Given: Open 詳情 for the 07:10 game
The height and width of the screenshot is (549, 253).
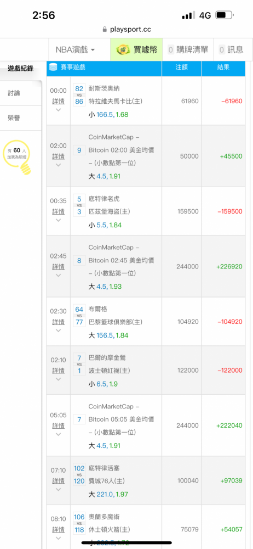Looking at the screenshot, I should click(59, 481).
